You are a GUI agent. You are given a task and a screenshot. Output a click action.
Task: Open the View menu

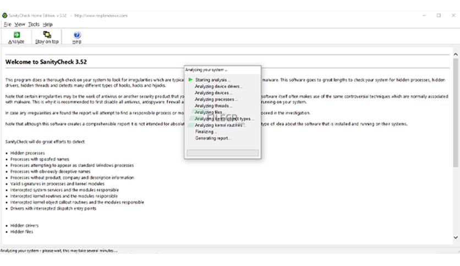[20, 24]
